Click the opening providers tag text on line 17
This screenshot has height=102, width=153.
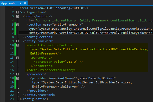pyautogui.click(x=36, y=74)
